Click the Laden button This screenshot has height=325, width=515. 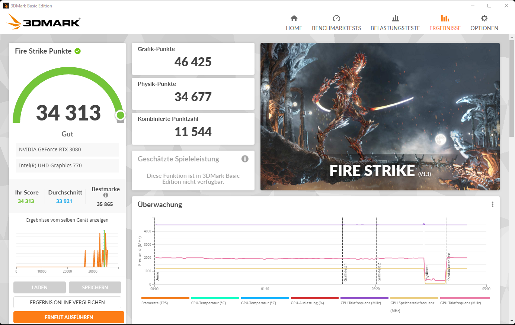[x=39, y=287]
